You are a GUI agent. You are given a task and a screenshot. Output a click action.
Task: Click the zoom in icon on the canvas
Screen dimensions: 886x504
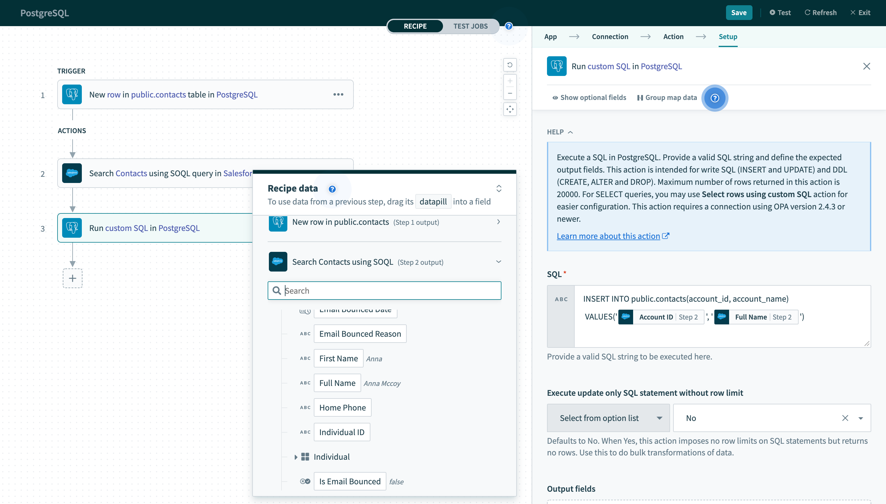point(510,81)
